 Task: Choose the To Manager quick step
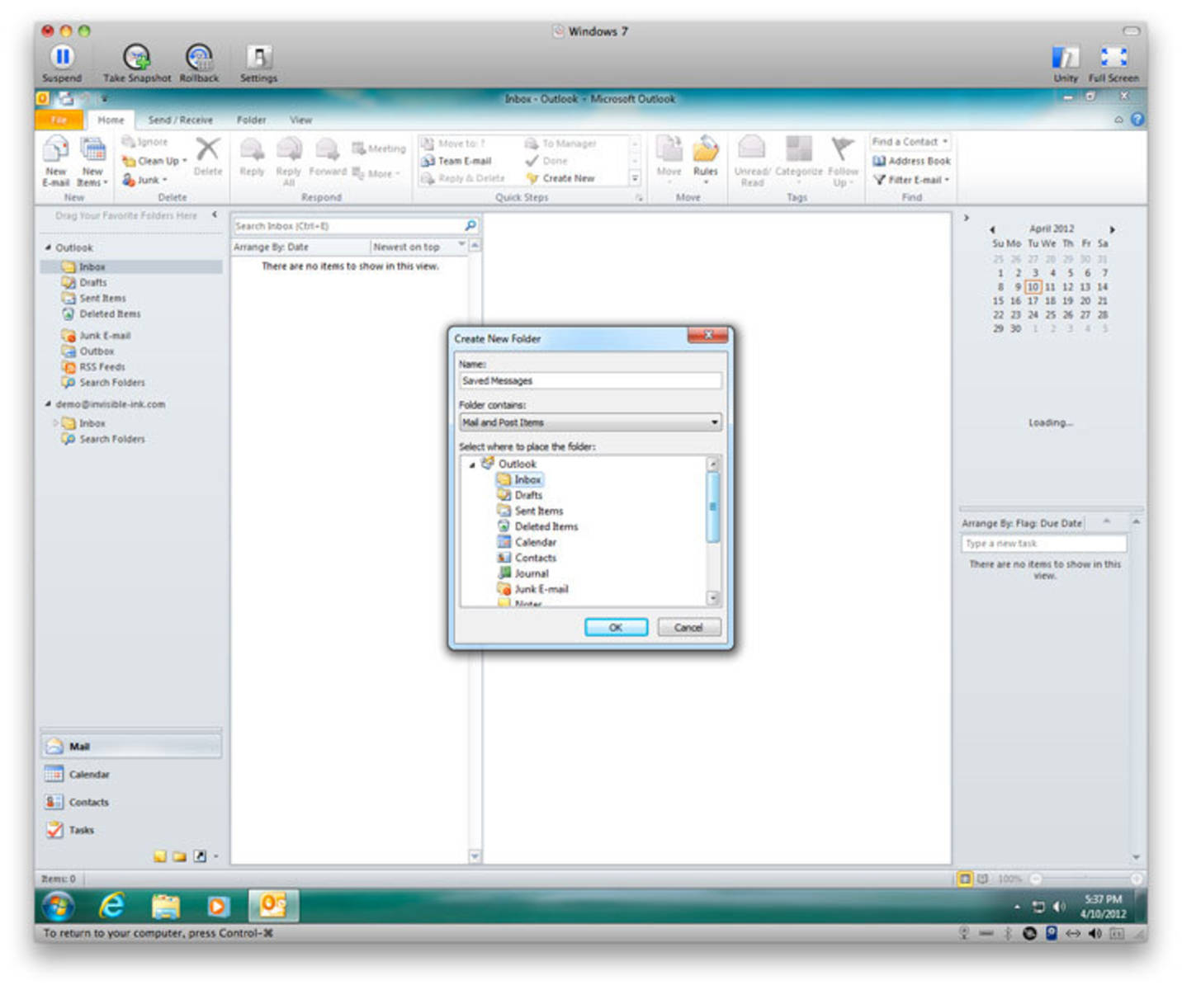pos(560,144)
